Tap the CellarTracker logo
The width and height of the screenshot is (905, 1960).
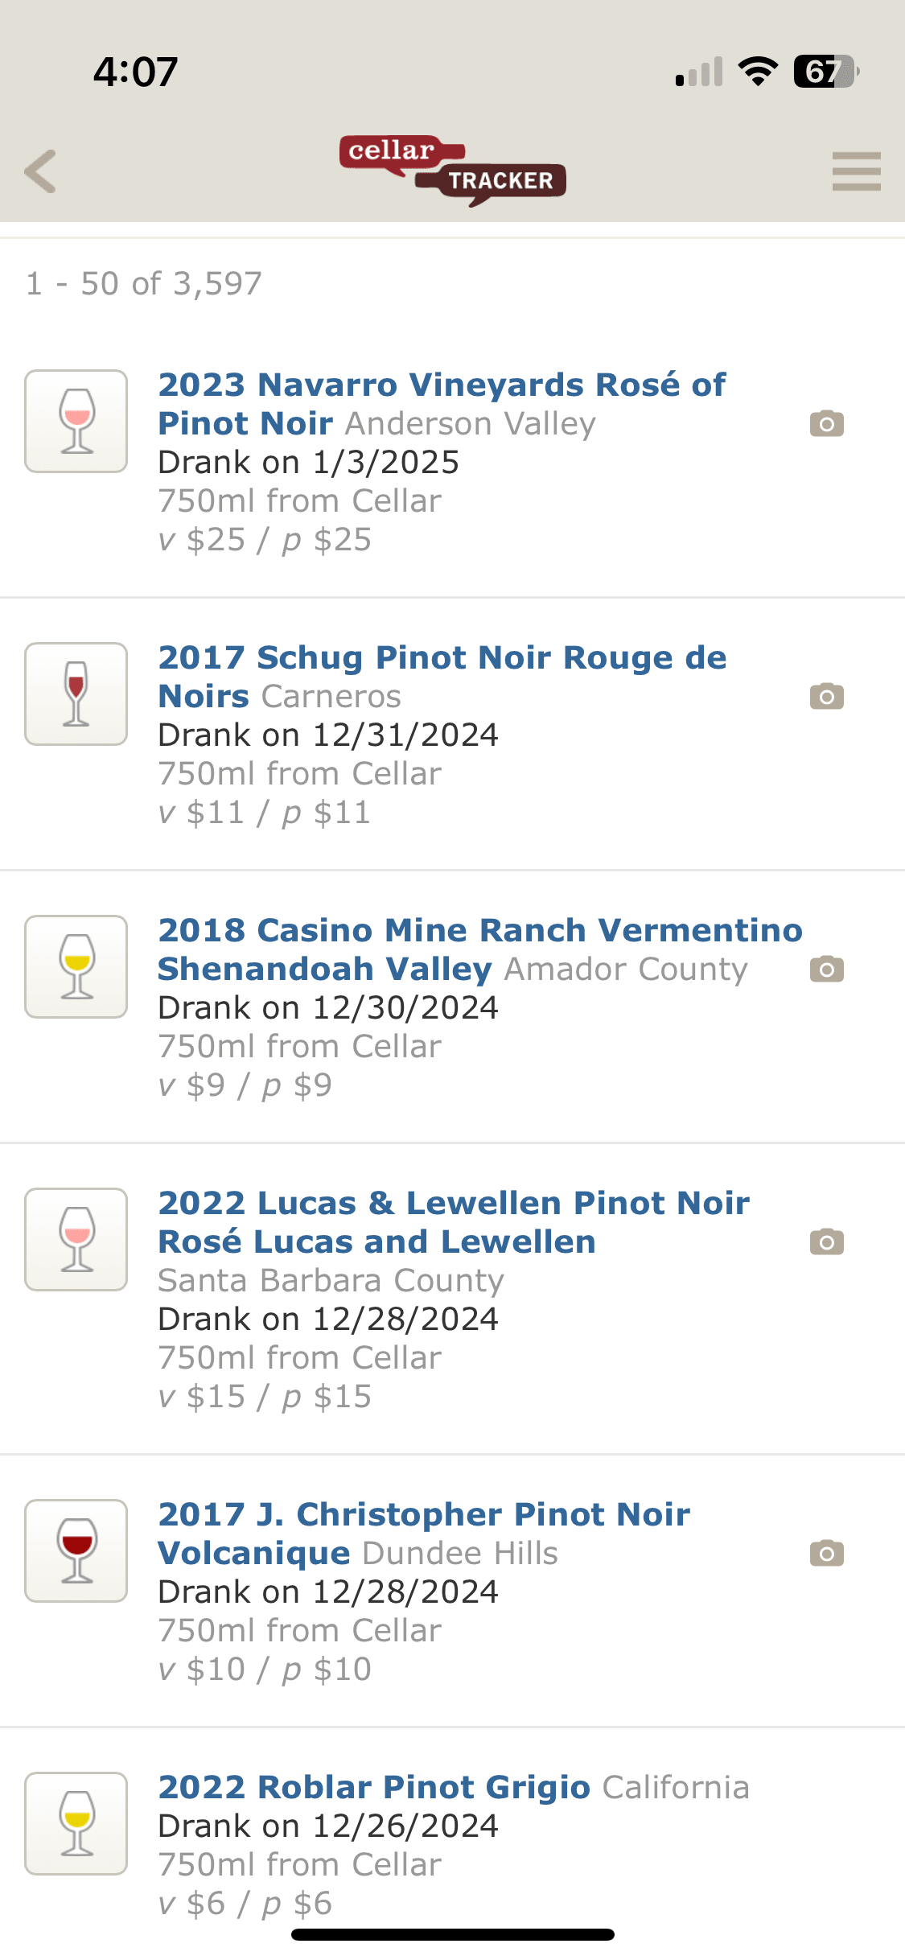[x=453, y=170]
